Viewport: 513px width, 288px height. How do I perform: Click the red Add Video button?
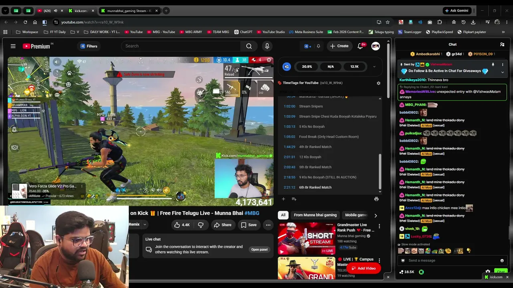[364, 268]
